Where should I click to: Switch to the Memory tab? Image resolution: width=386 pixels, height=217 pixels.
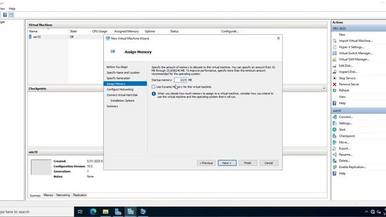click(48, 195)
